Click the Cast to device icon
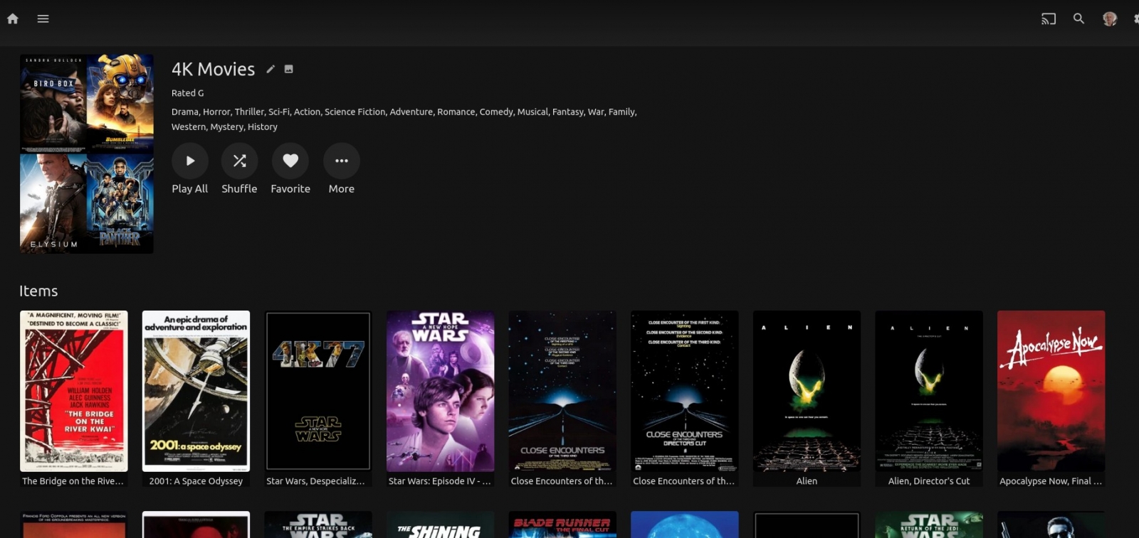 1049,19
